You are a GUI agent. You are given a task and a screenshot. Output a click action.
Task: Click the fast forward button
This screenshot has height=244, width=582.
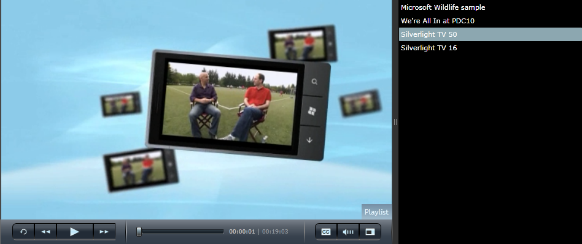[x=104, y=232]
